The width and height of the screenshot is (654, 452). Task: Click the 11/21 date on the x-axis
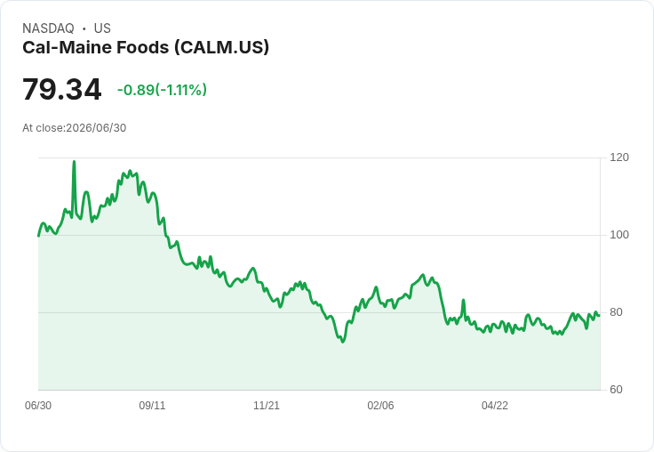(x=267, y=405)
